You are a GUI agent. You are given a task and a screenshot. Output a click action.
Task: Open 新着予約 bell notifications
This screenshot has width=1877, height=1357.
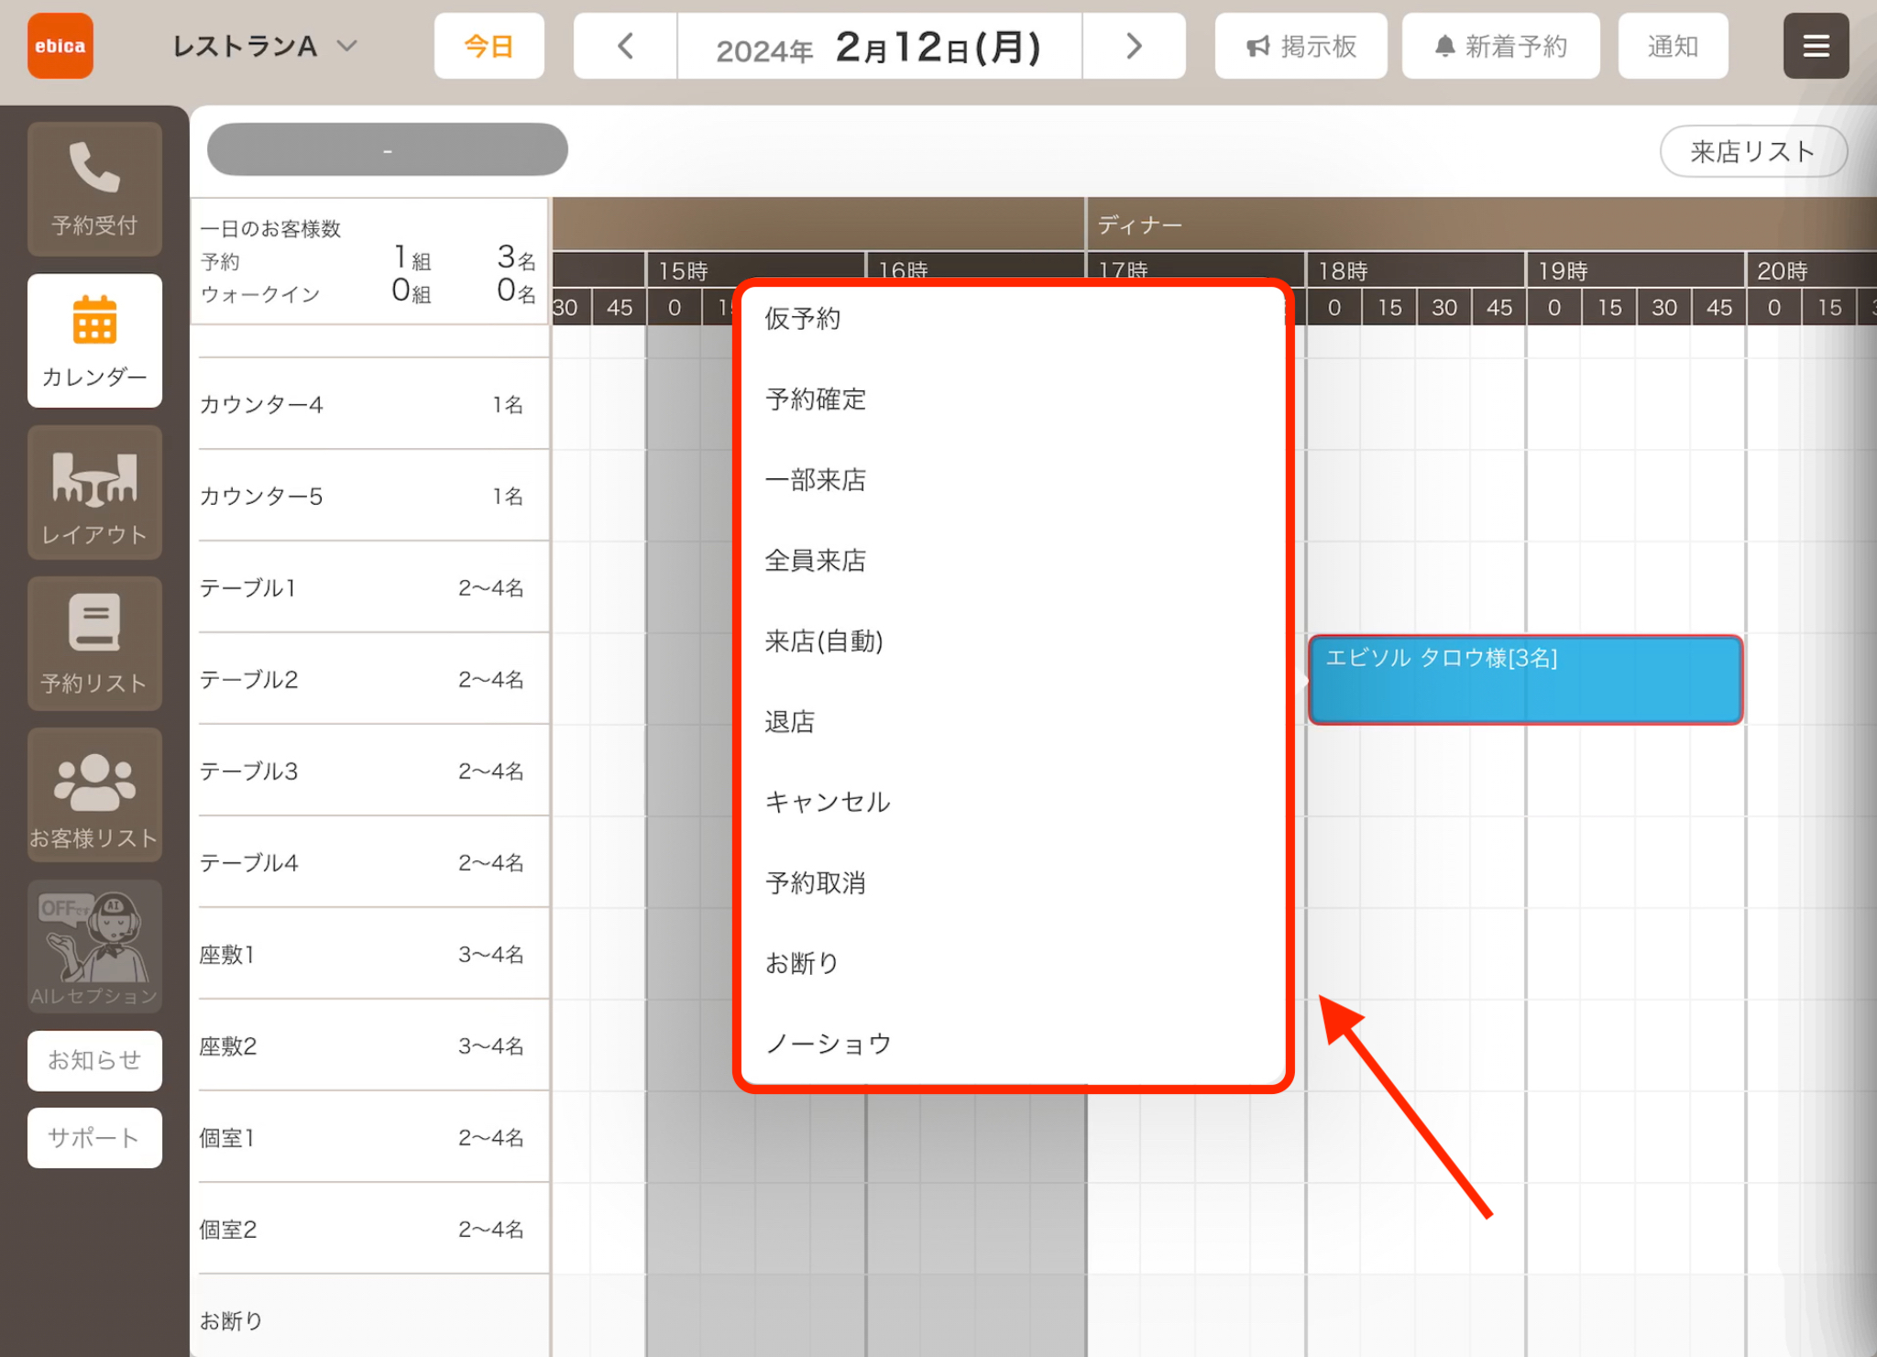tap(1500, 46)
